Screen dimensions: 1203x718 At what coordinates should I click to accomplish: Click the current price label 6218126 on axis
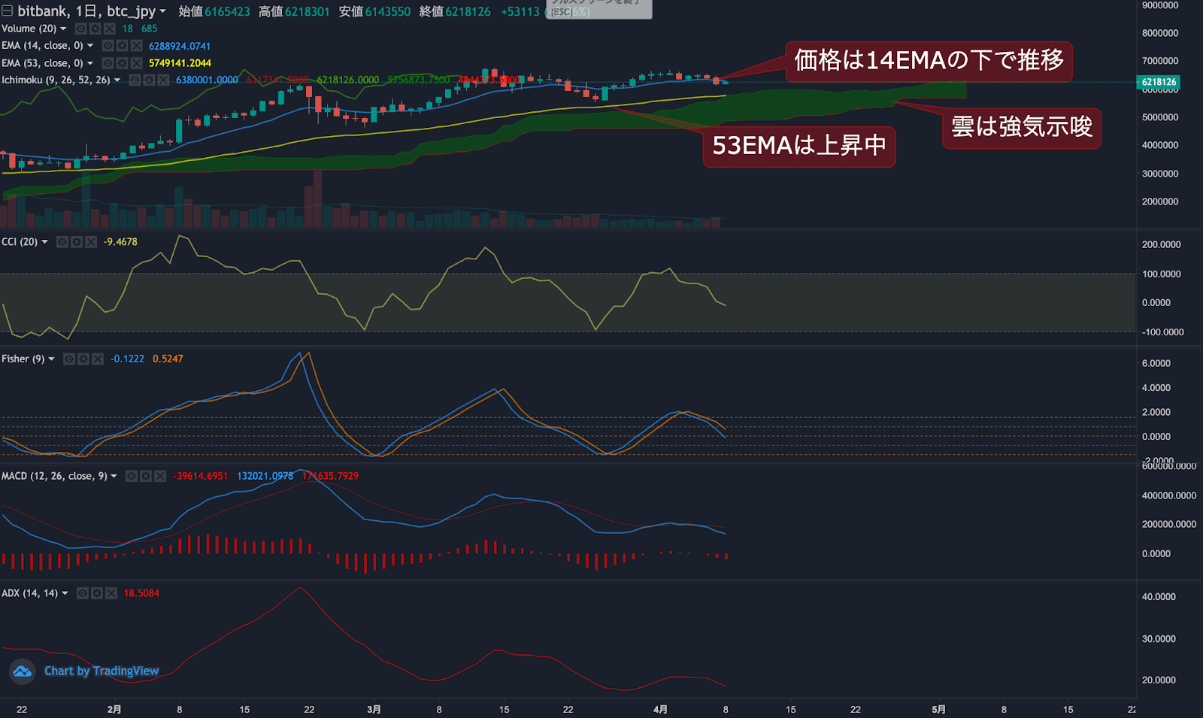[x=1159, y=82]
